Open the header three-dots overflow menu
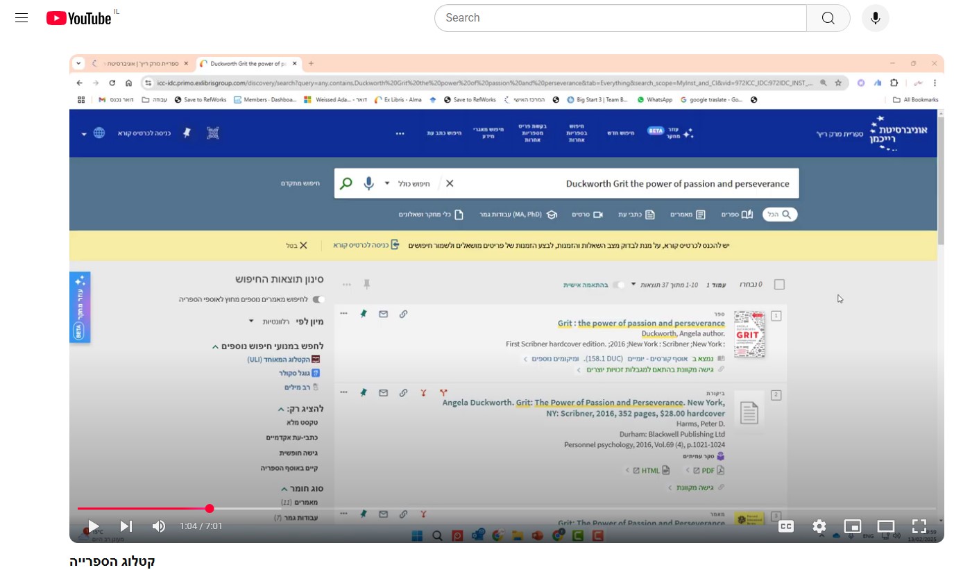954x570 pixels. coord(400,133)
